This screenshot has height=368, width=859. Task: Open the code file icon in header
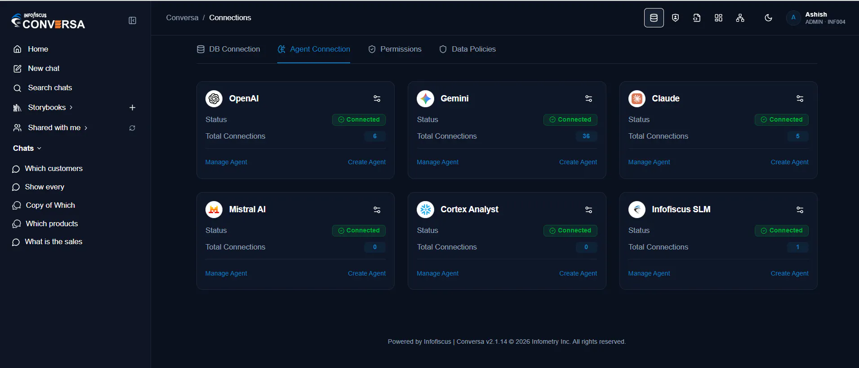[x=697, y=18]
